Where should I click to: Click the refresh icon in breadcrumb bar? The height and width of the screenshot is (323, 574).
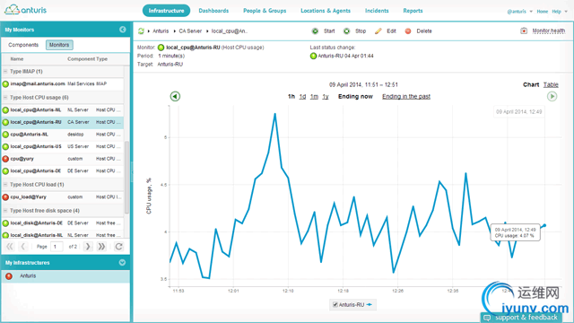(x=141, y=31)
